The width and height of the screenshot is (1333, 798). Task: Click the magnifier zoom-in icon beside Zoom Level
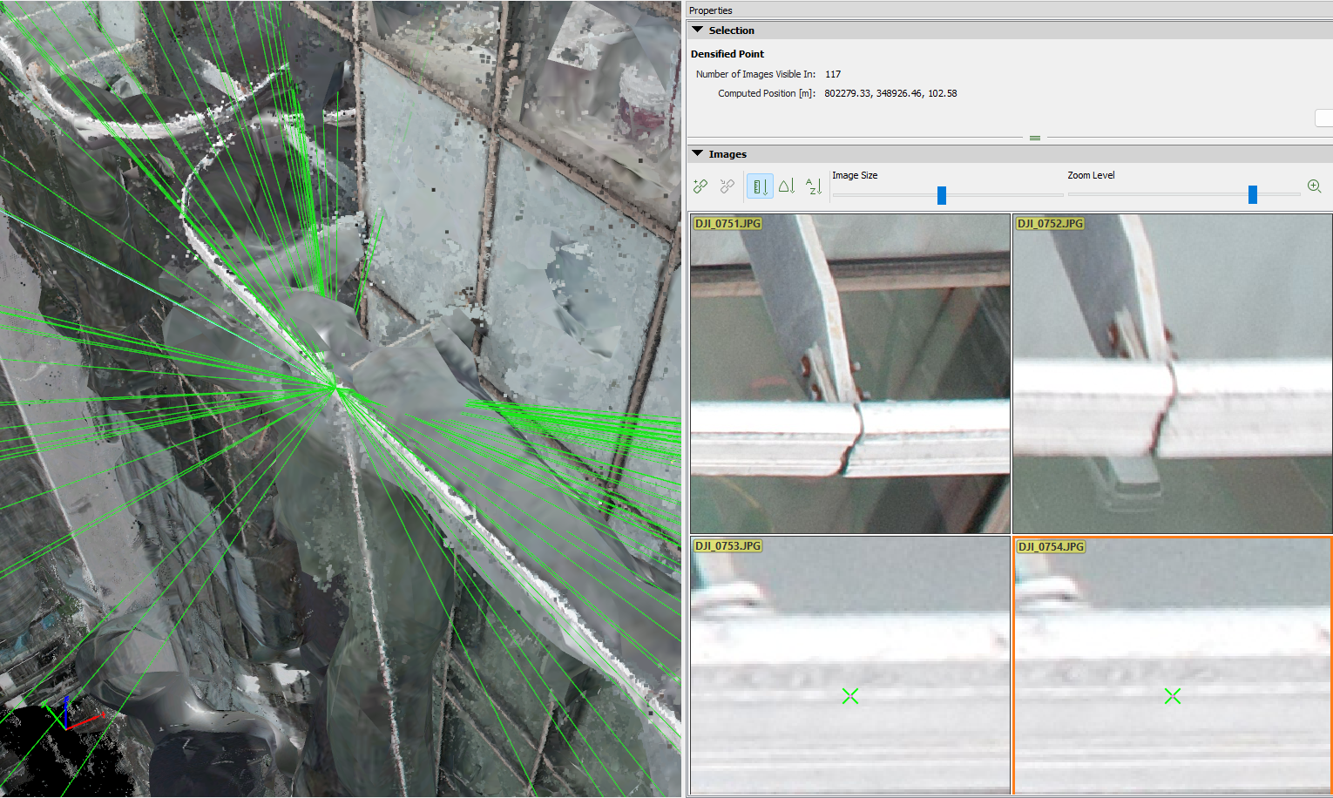click(x=1314, y=186)
